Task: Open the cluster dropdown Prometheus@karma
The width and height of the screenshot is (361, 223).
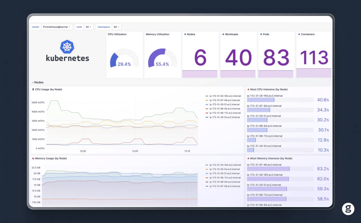Action: click(x=57, y=27)
